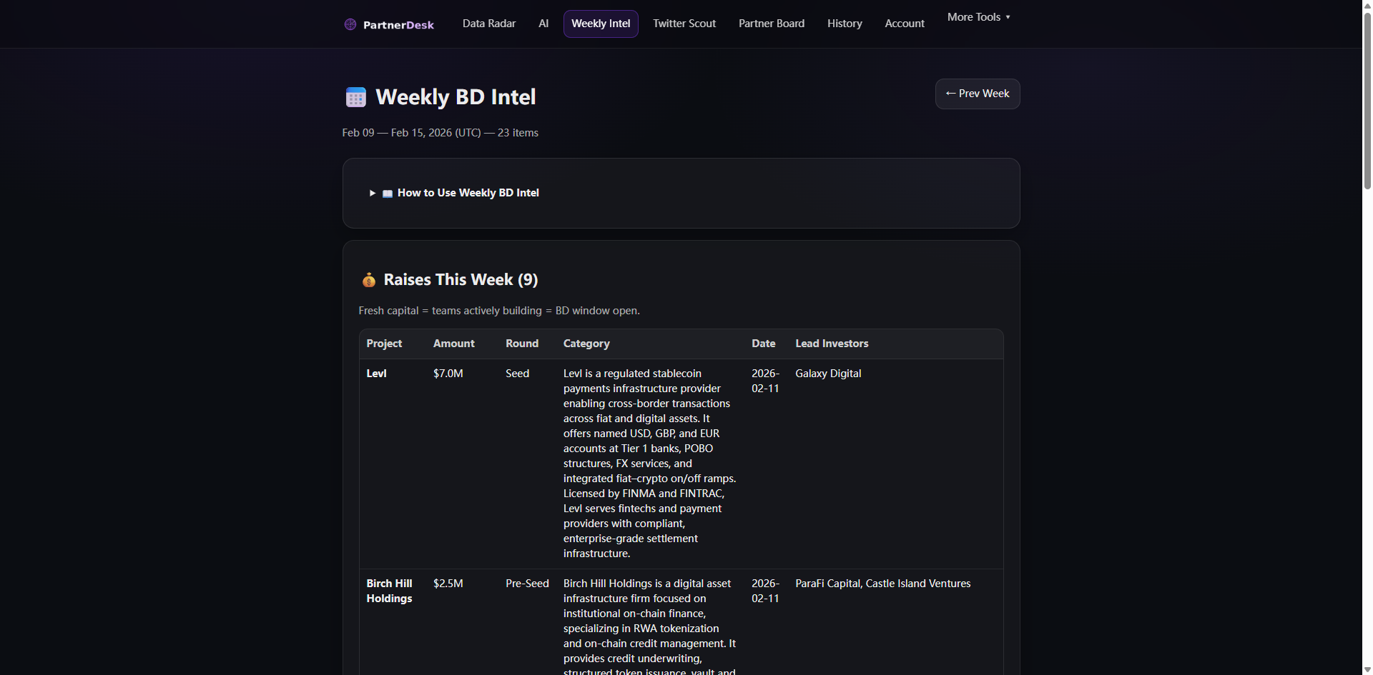Click the scrollbar up arrow

[x=1367, y=5]
